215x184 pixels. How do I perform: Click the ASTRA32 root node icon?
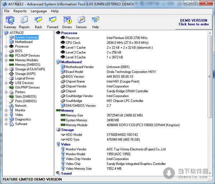6,33
